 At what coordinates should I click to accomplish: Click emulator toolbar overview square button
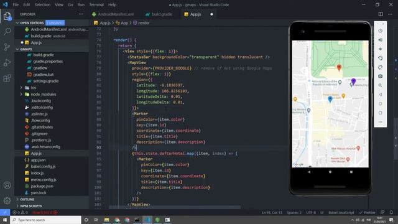[380, 113]
